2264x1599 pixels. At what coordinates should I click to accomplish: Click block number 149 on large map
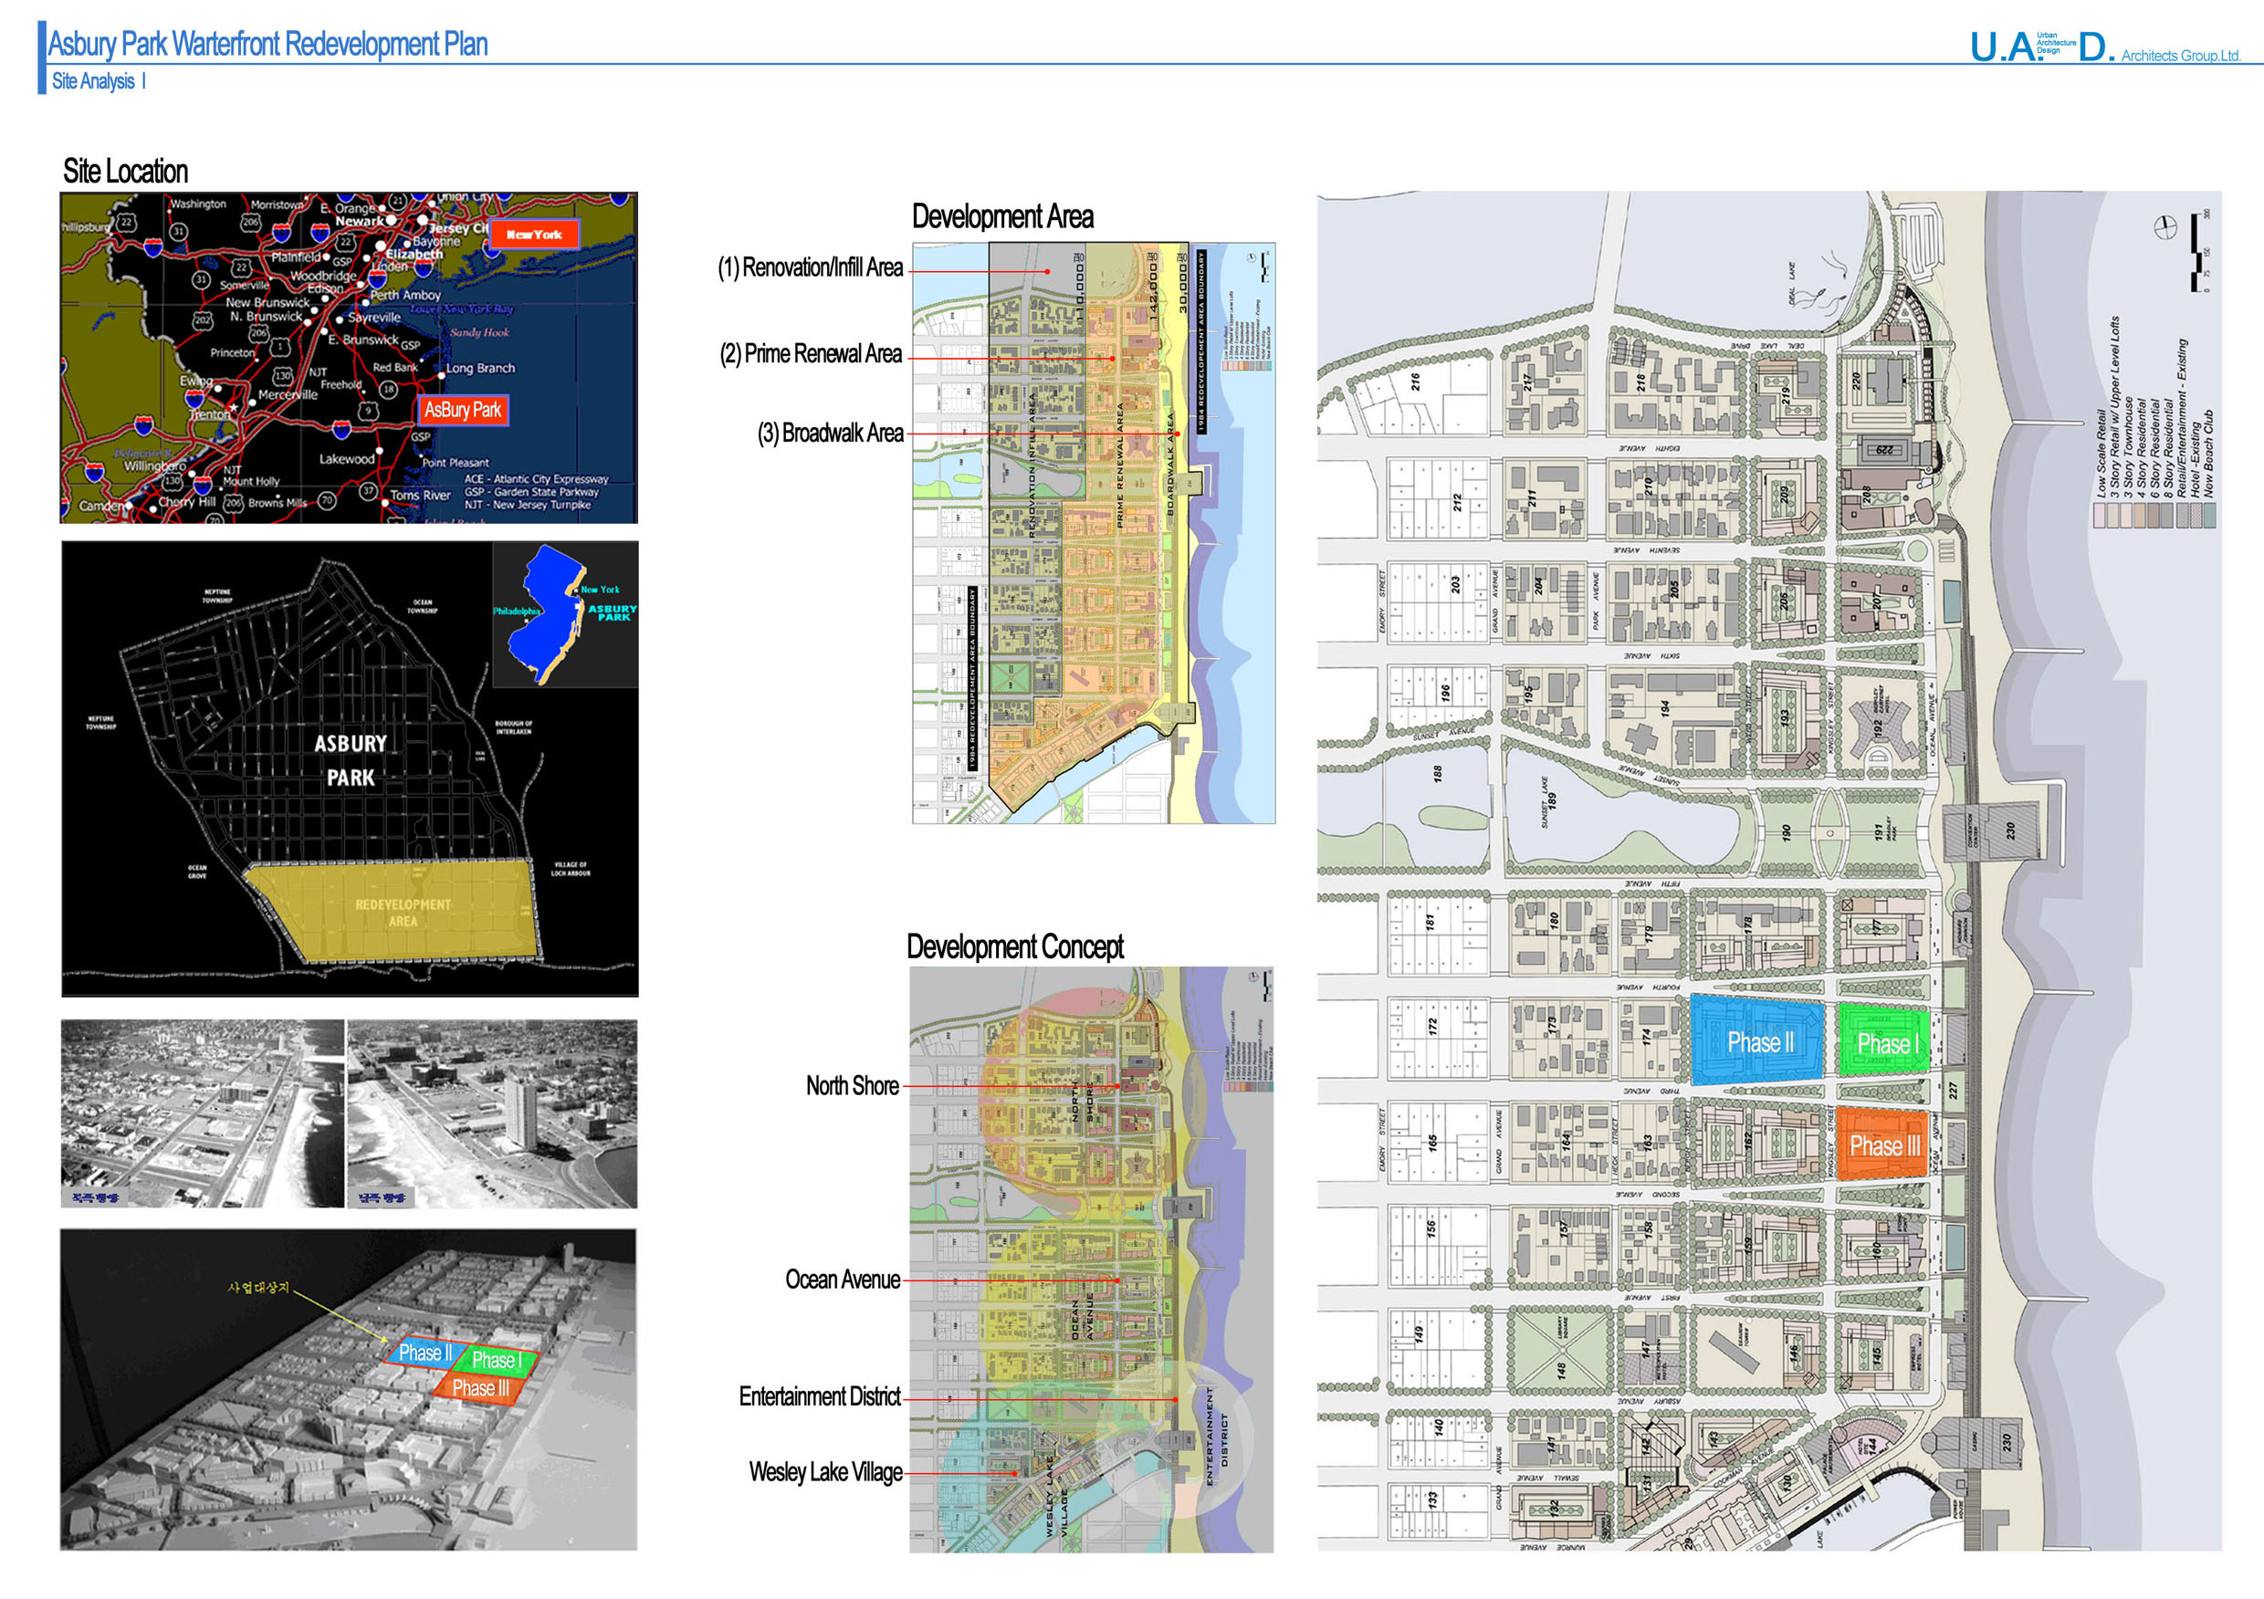click(1419, 1333)
